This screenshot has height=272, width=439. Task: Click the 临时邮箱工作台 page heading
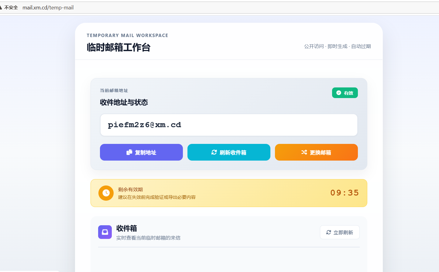pyautogui.click(x=118, y=47)
